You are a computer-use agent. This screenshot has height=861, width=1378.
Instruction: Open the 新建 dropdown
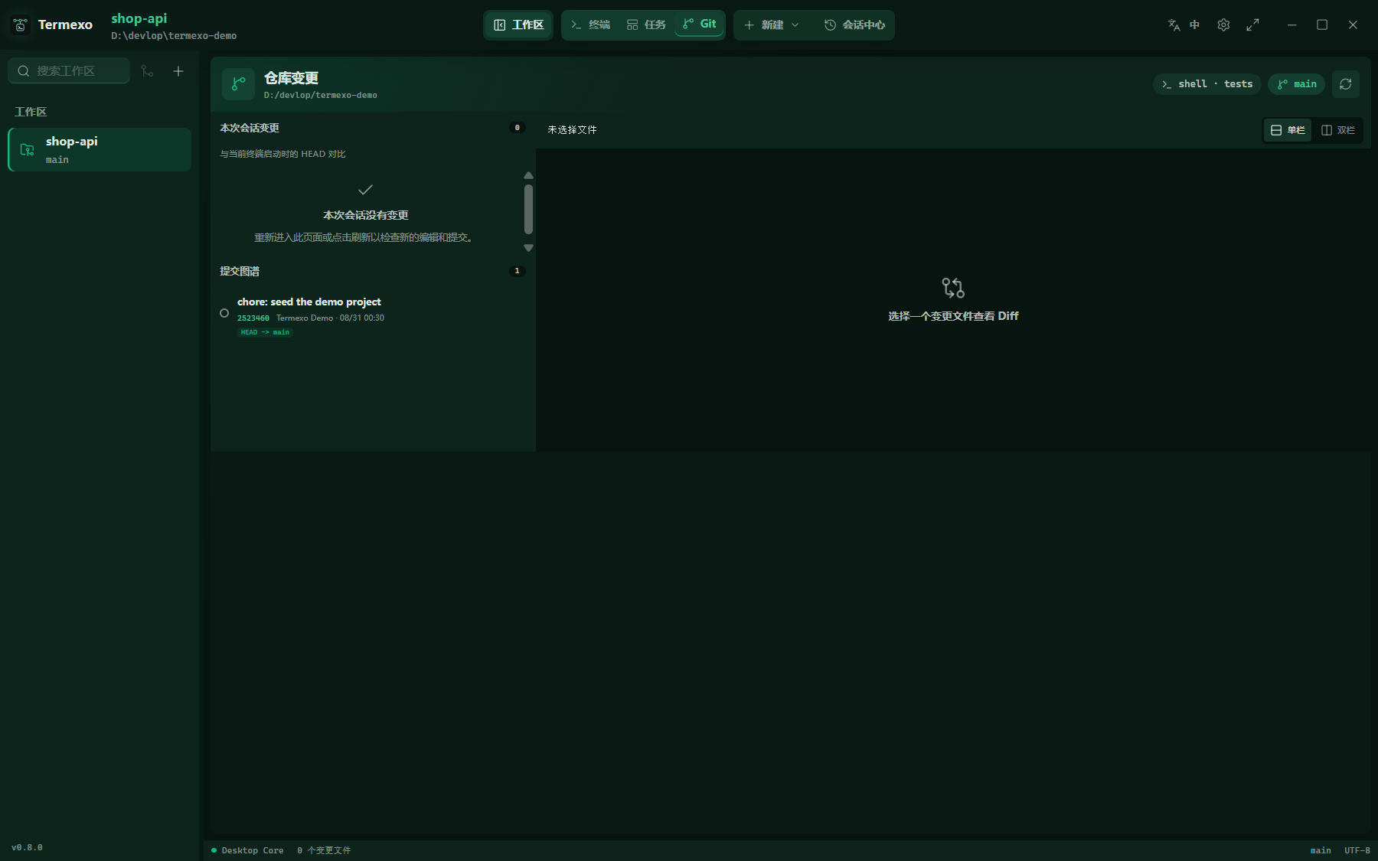[772, 24]
